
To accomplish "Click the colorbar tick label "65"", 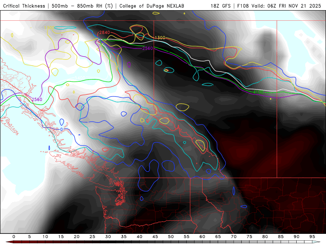I will 218,237.
